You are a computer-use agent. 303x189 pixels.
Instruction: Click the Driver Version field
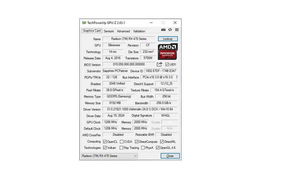click(x=140, y=109)
